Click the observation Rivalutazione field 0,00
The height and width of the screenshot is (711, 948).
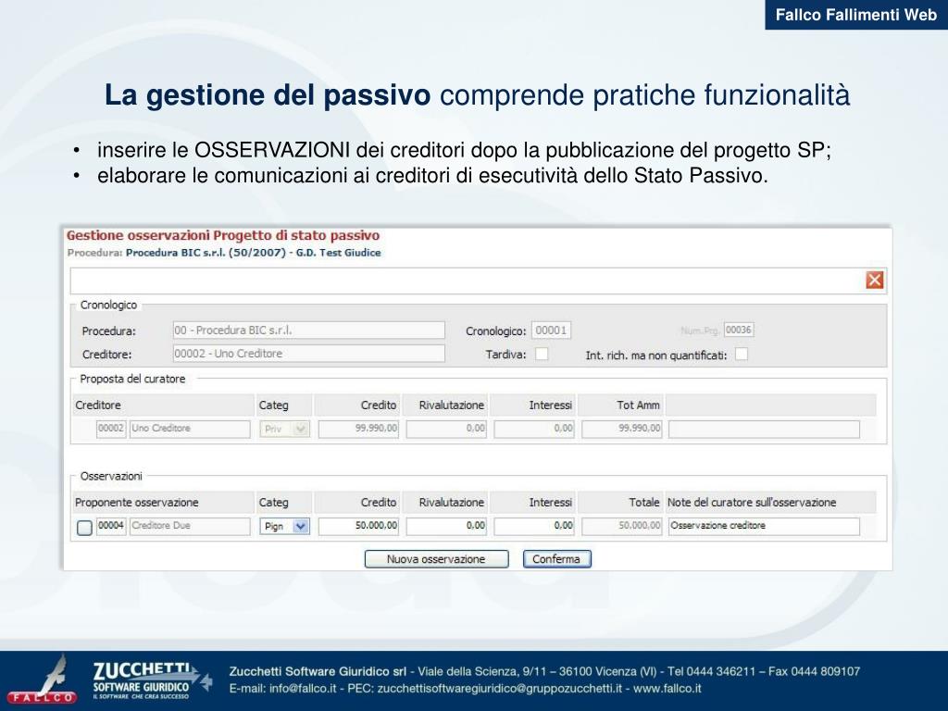click(446, 526)
